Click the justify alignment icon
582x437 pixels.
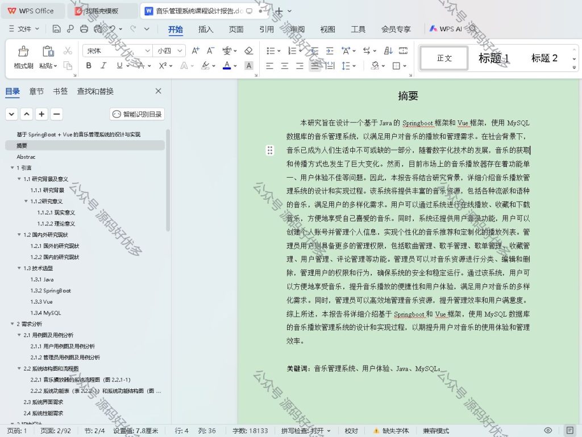[315, 66]
